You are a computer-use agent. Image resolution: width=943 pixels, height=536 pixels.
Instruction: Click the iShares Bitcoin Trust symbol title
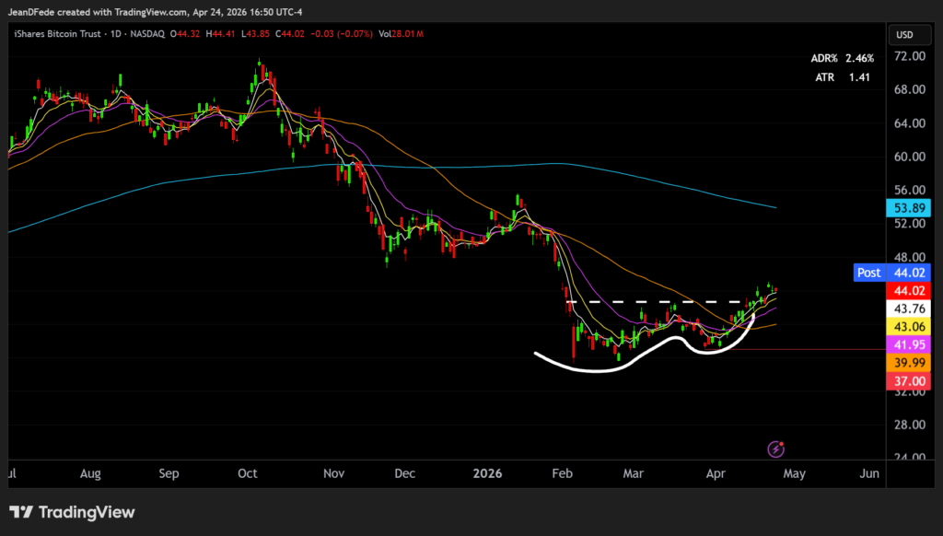point(52,34)
